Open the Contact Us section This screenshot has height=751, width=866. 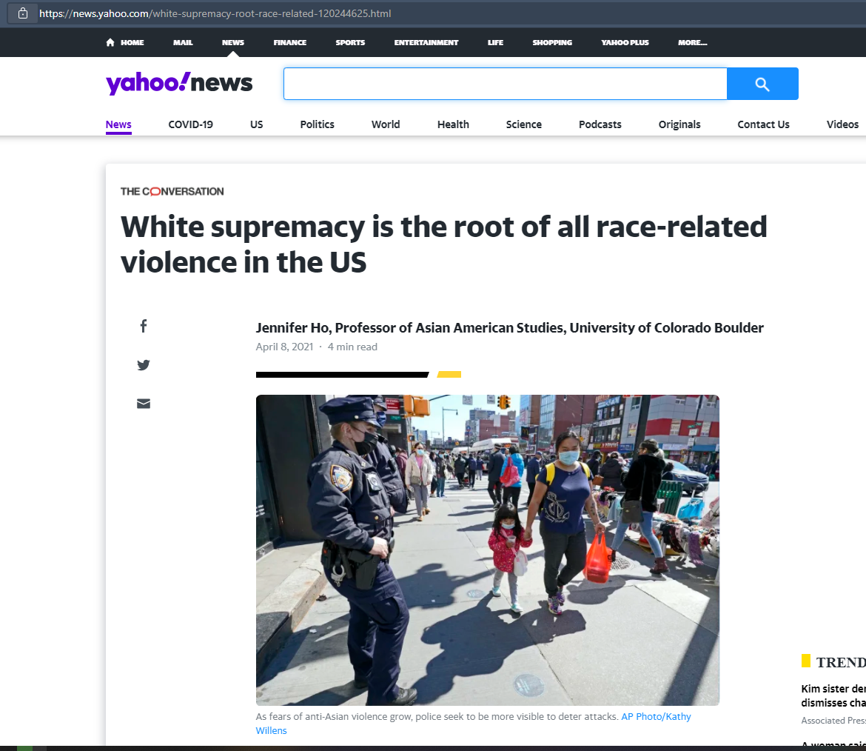(x=763, y=124)
